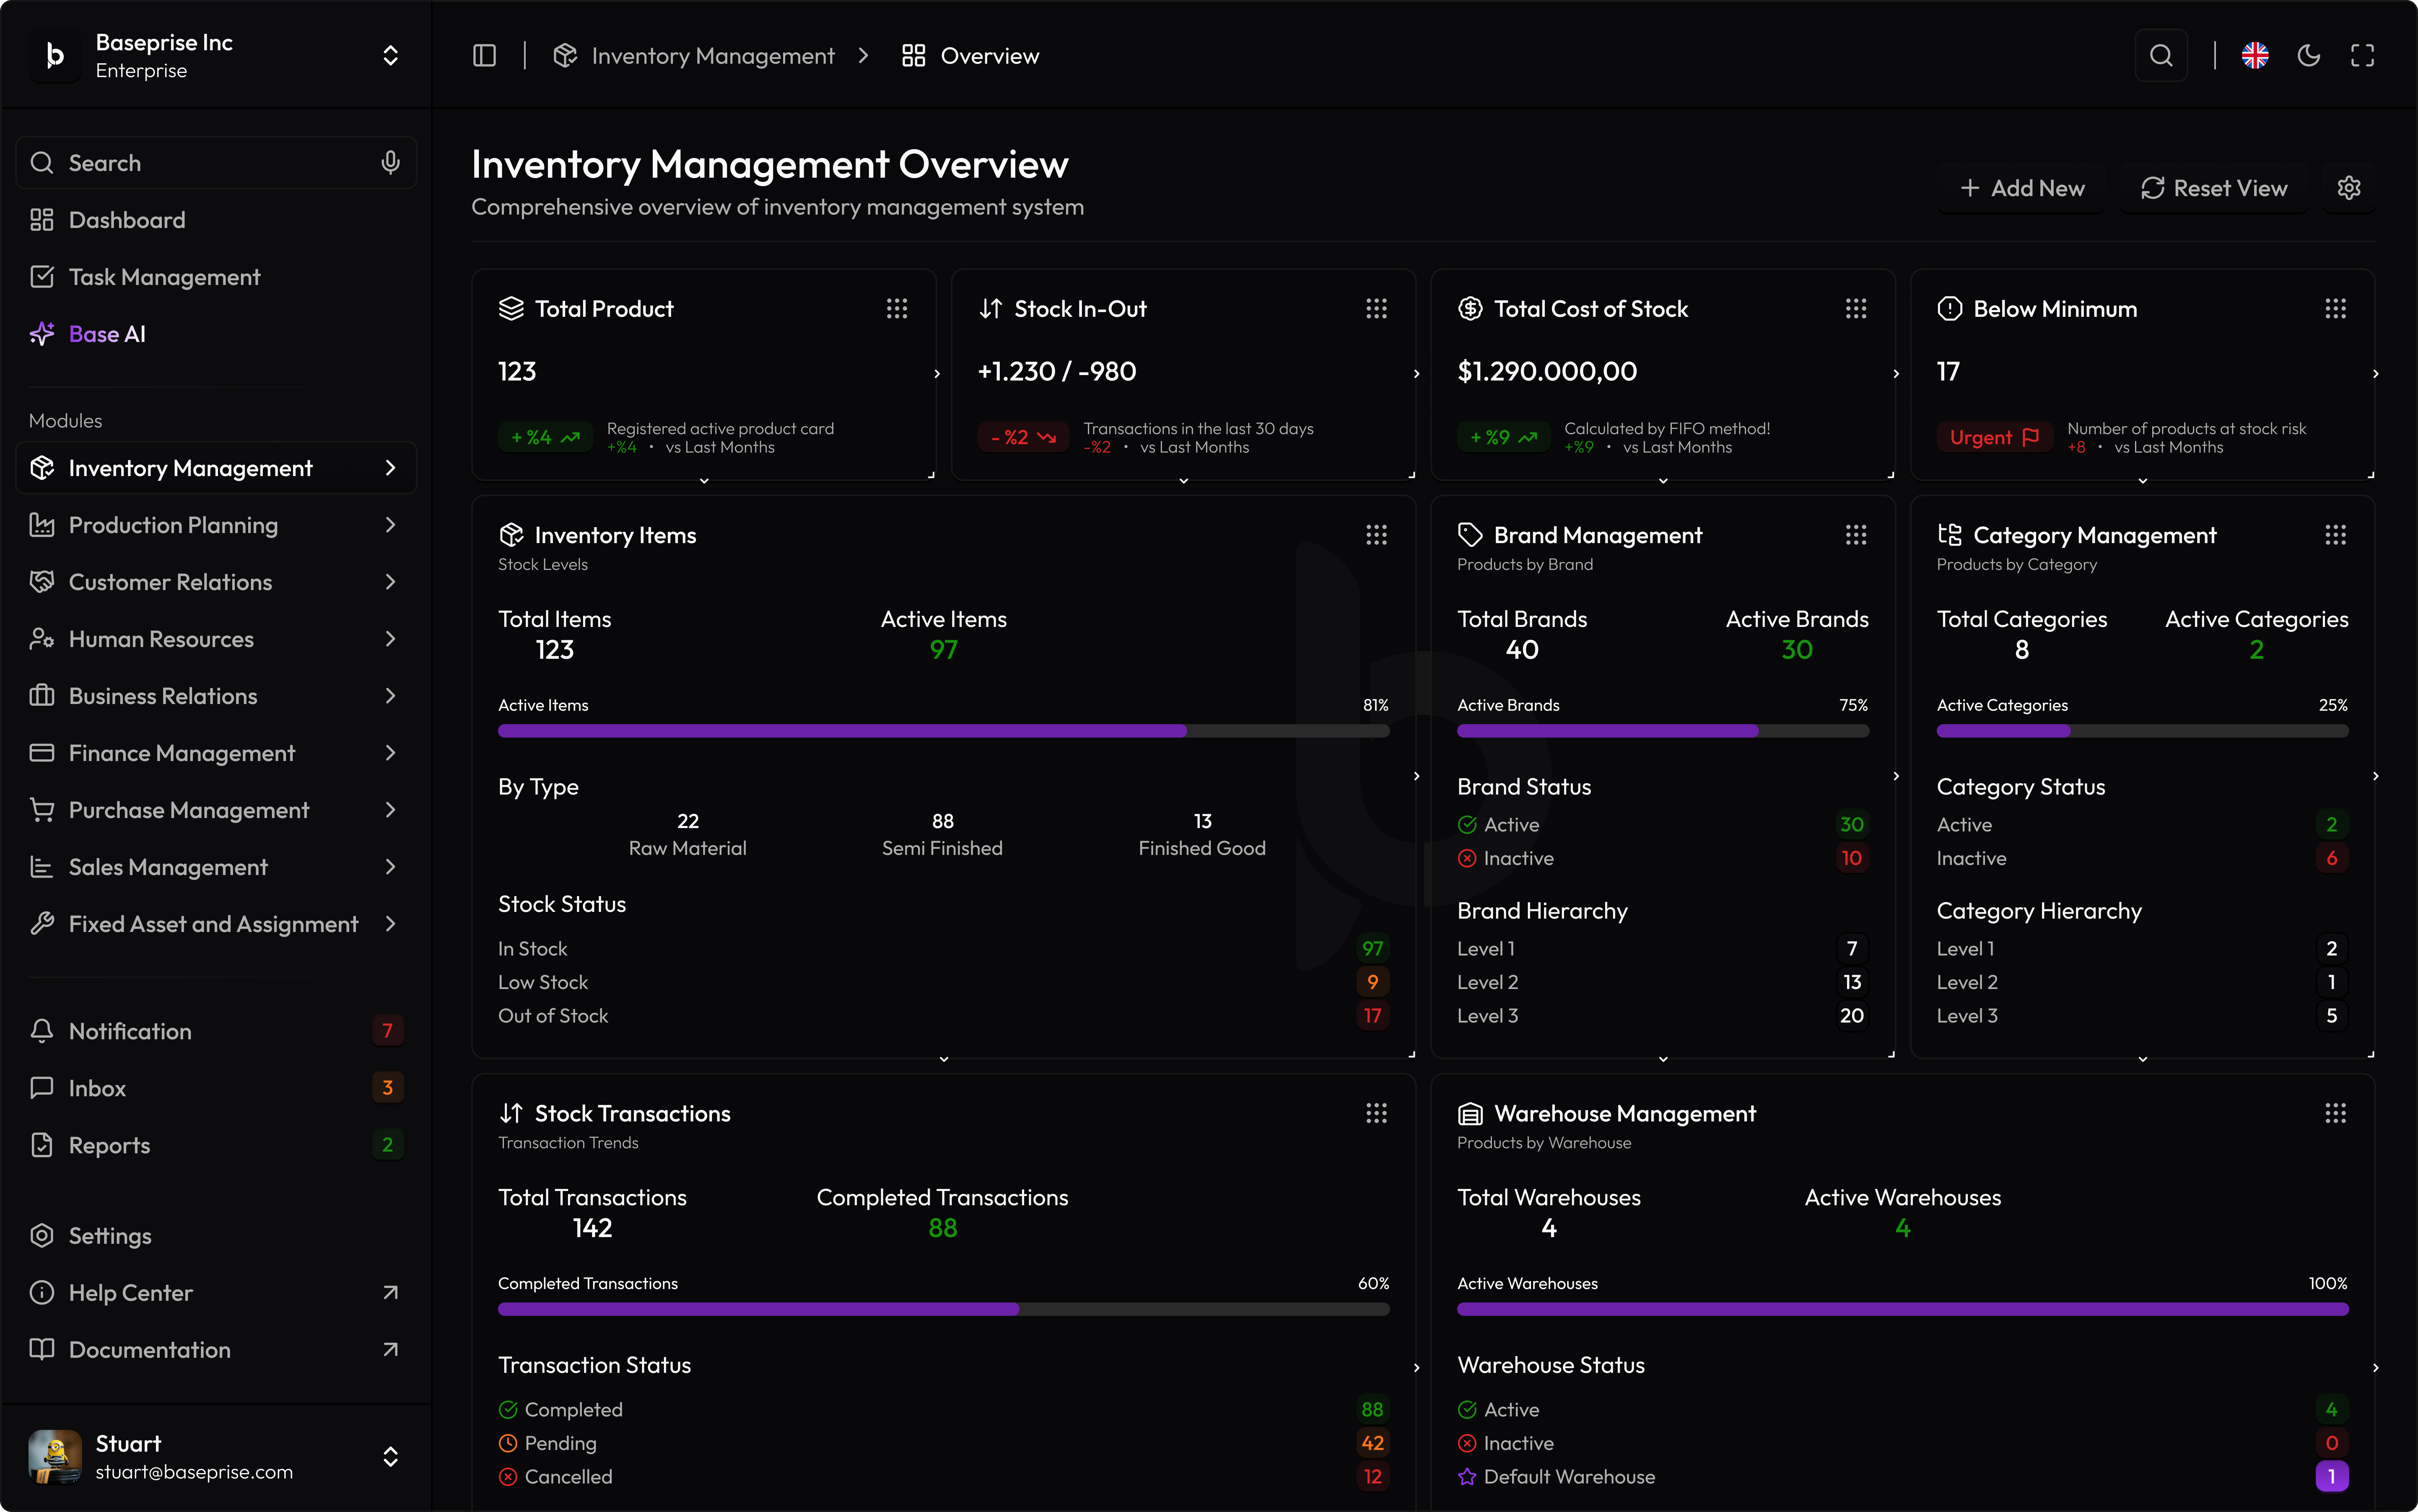Click the microphone icon in Search
The image size is (2418, 1512).
390,162
